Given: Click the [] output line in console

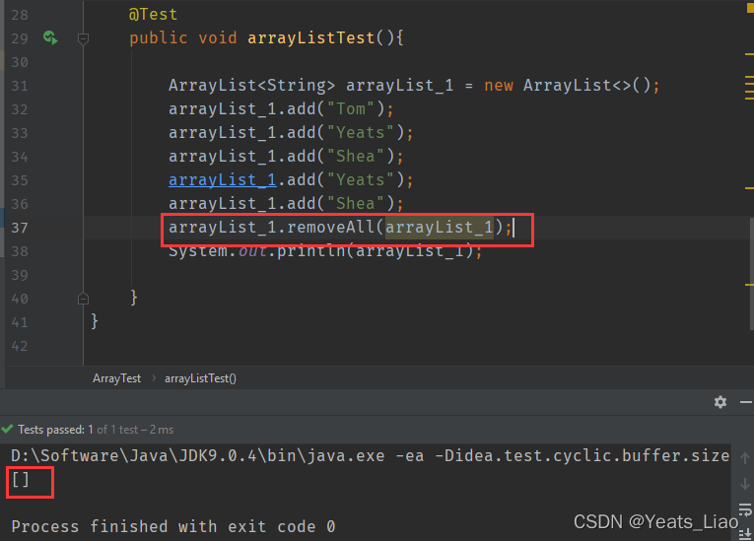Looking at the screenshot, I should tap(20, 480).
